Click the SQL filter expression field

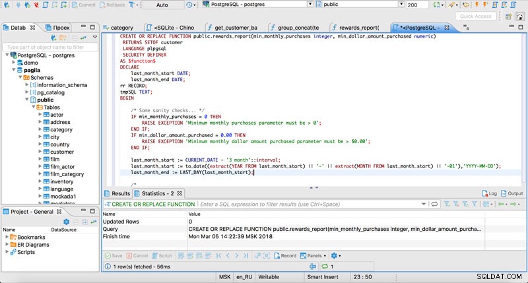(310, 204)
